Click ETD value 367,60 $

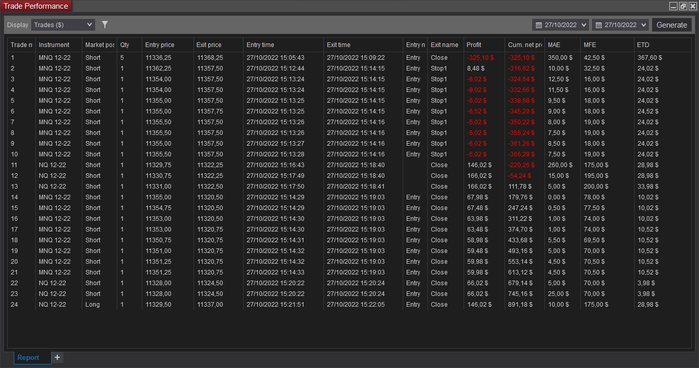(x=649, y=58)
